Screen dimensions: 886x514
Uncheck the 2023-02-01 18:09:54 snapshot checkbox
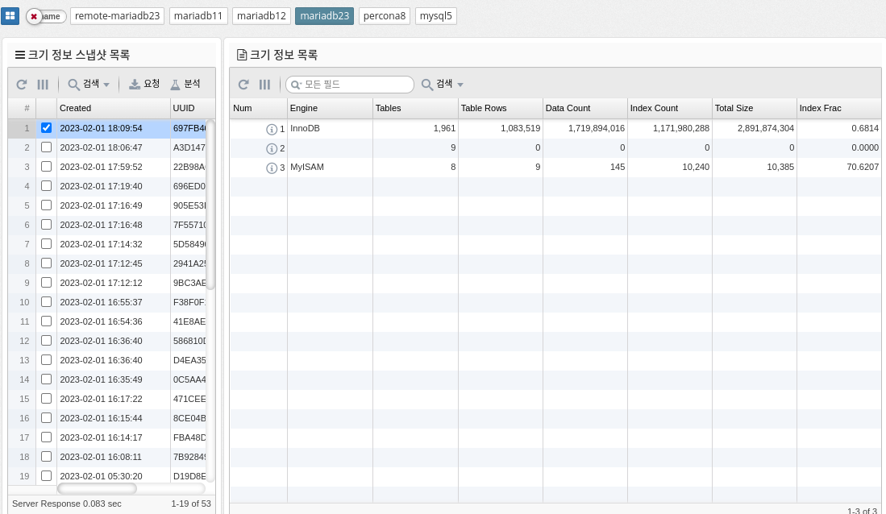[x=46, y=128]
